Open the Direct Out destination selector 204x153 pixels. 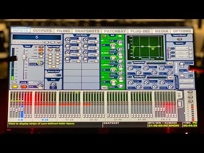[50, 75]
